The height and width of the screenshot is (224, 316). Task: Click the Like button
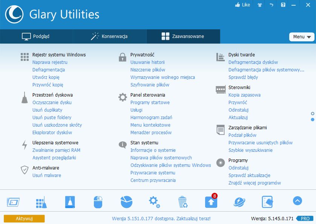(242, 5)
